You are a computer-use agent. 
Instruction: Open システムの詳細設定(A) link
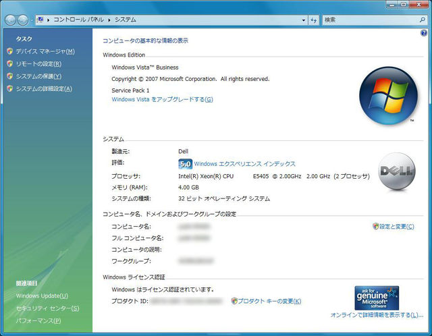coord(44,88)
